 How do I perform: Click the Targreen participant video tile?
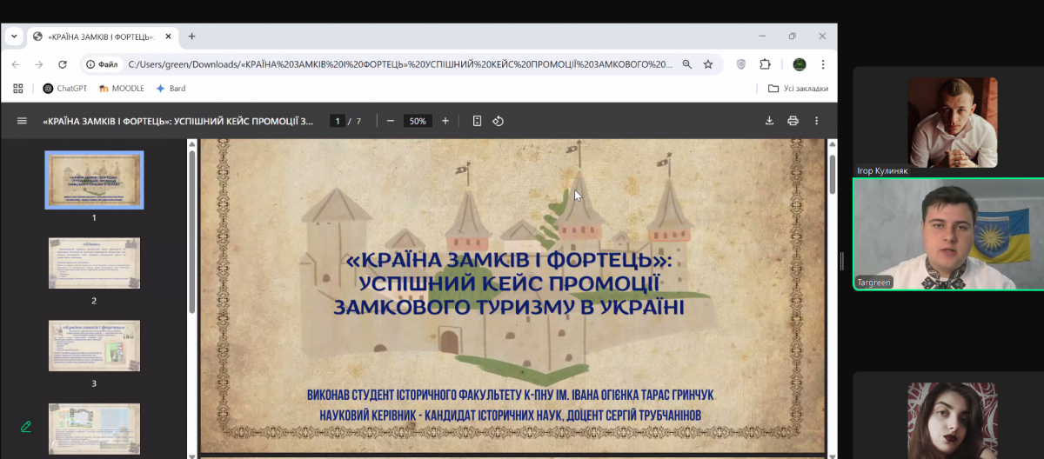coord(948,235)
